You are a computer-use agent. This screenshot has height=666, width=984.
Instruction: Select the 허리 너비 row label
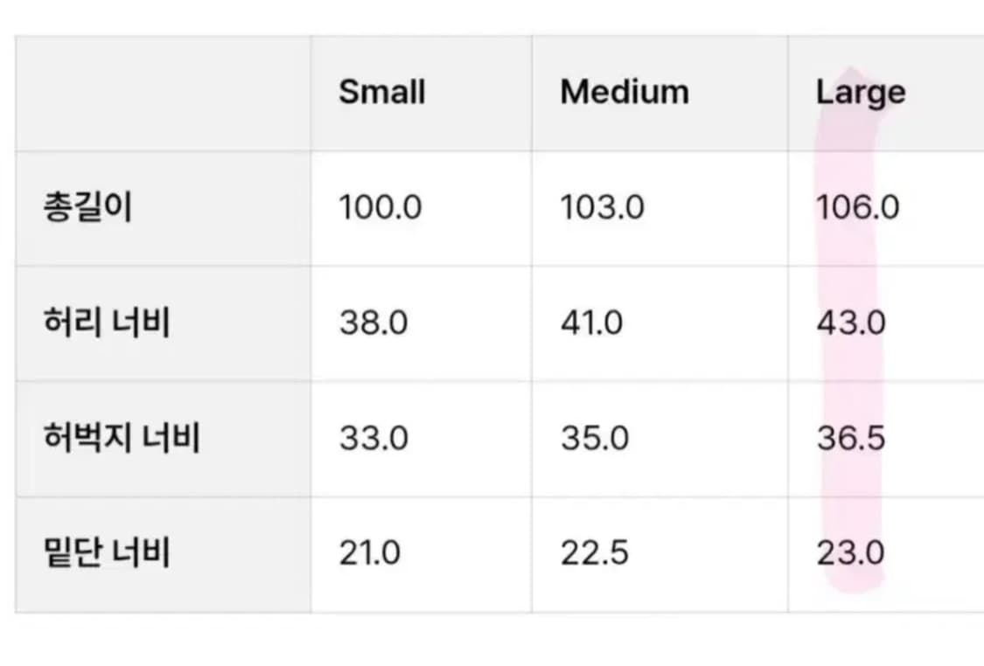pos(106,323)
